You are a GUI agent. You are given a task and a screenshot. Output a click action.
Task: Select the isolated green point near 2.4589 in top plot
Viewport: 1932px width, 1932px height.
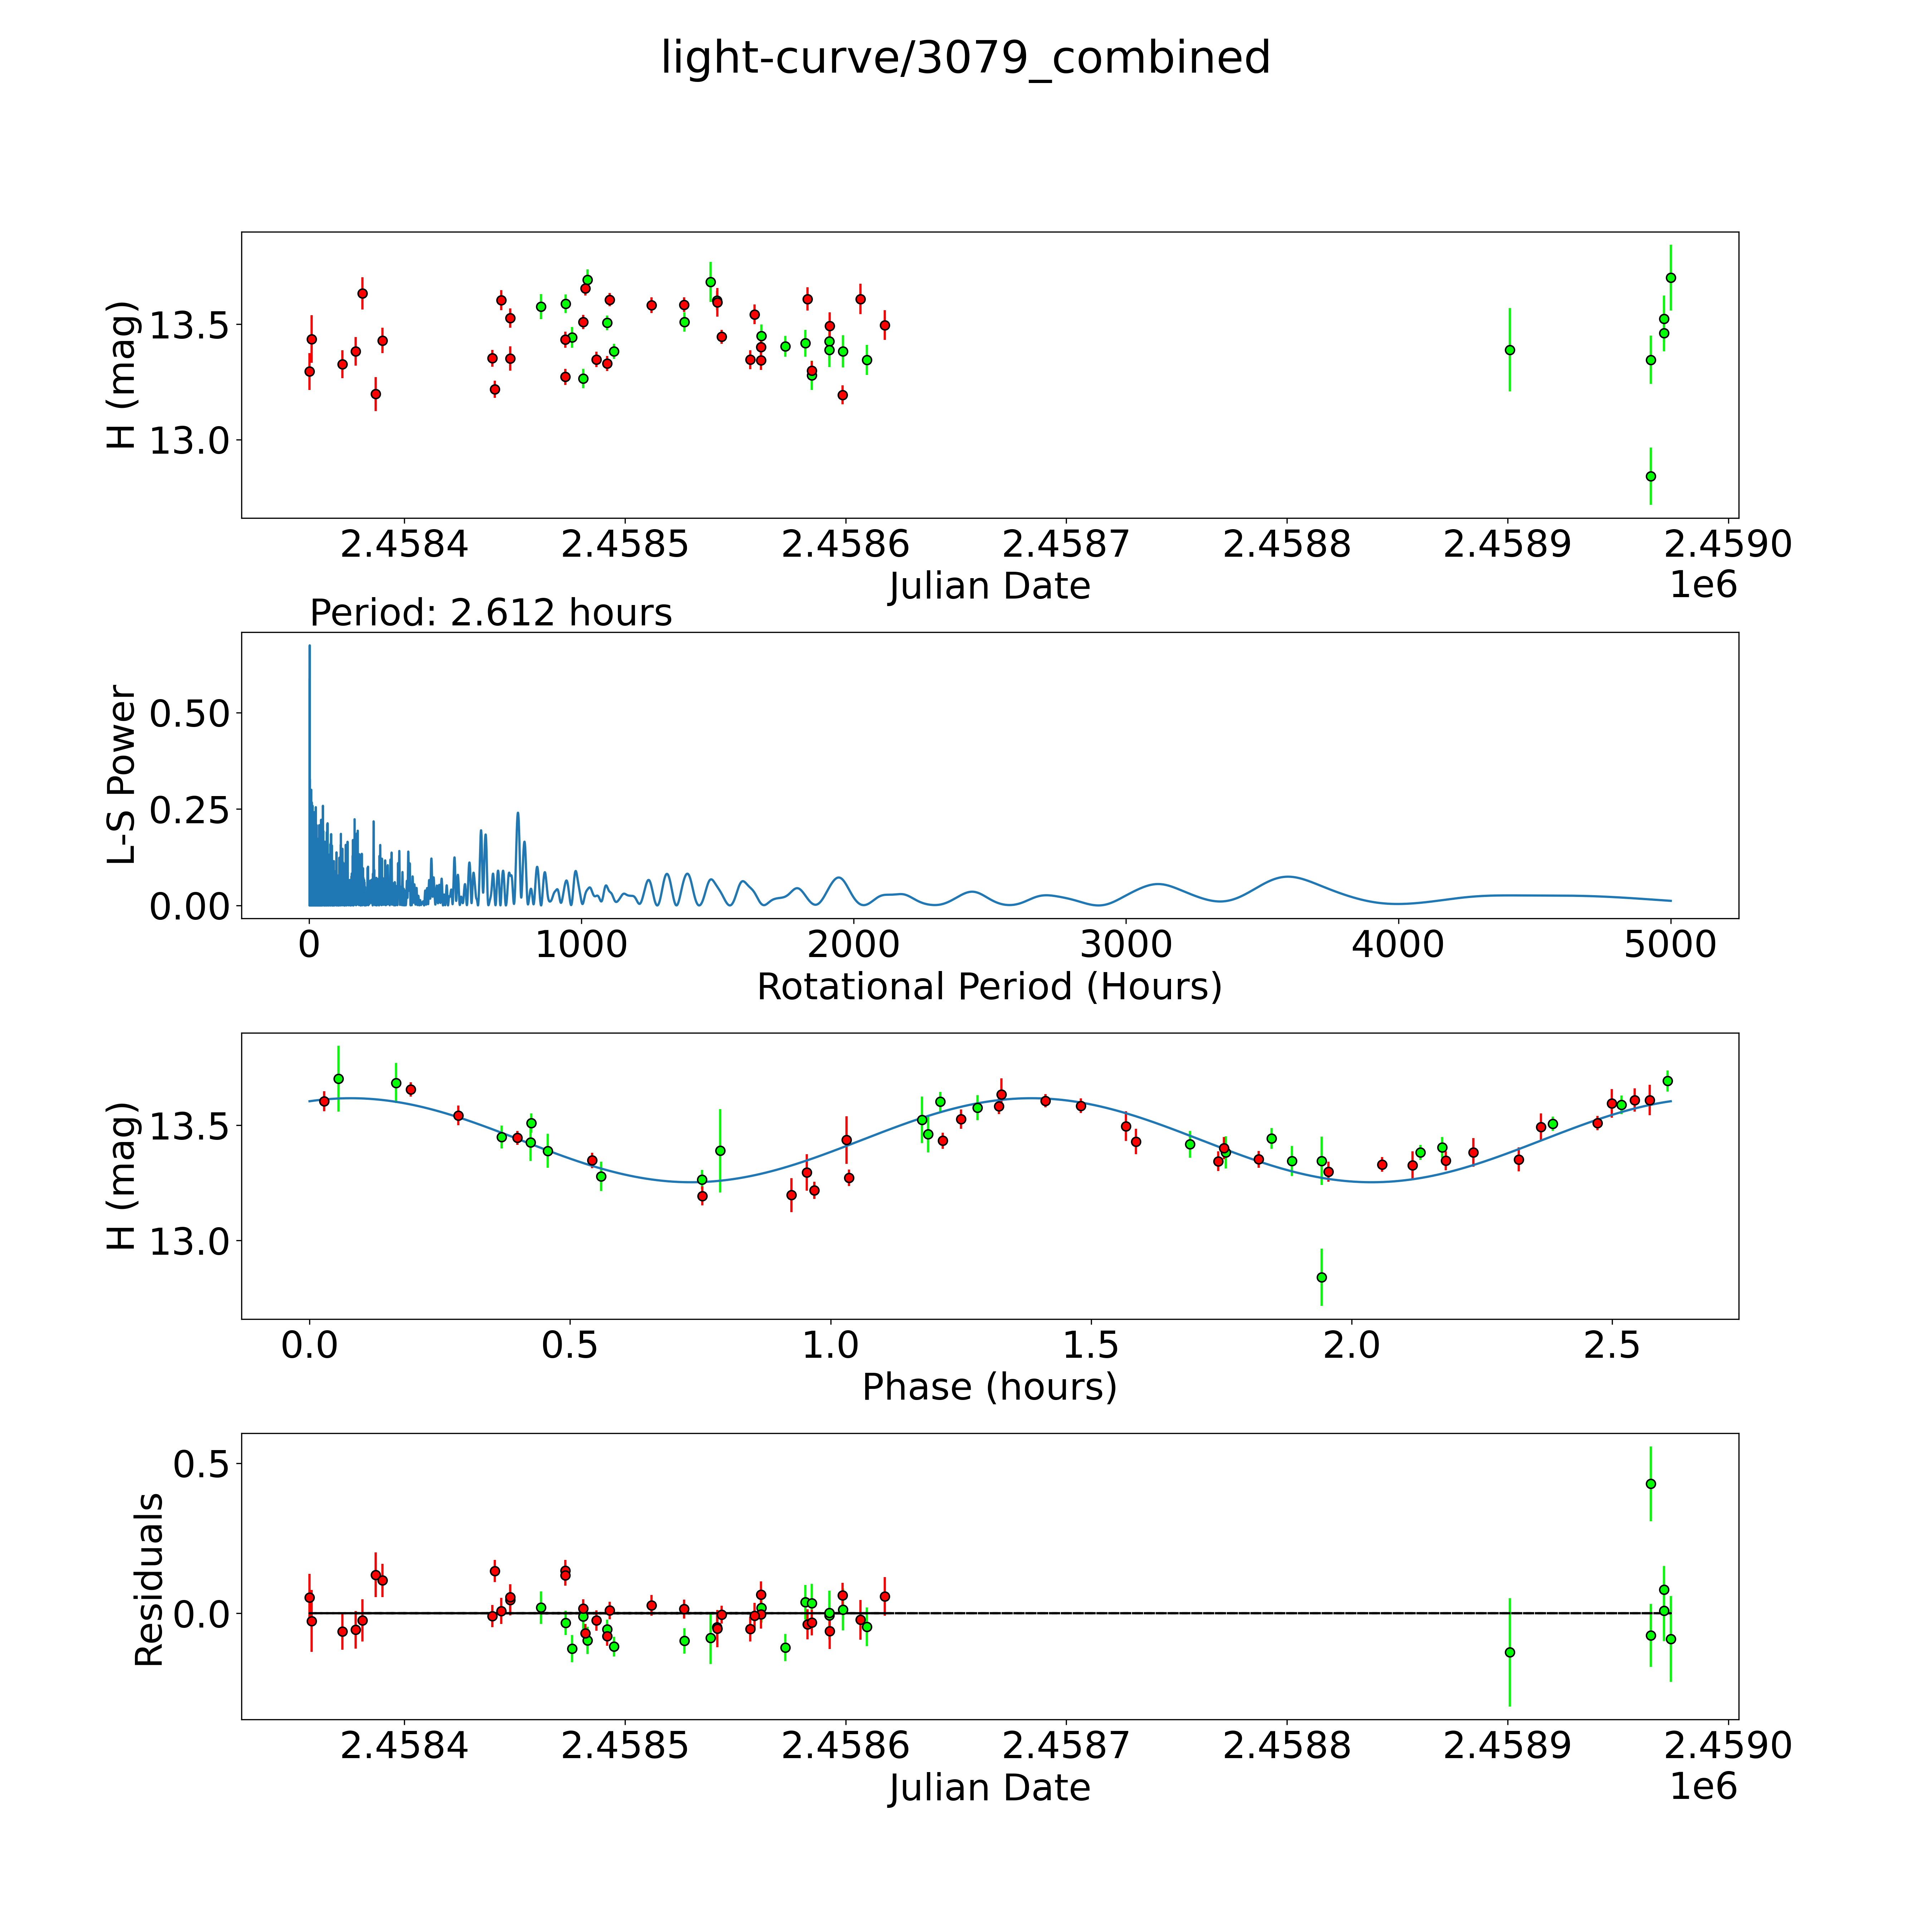click(x=1509, y=350)
